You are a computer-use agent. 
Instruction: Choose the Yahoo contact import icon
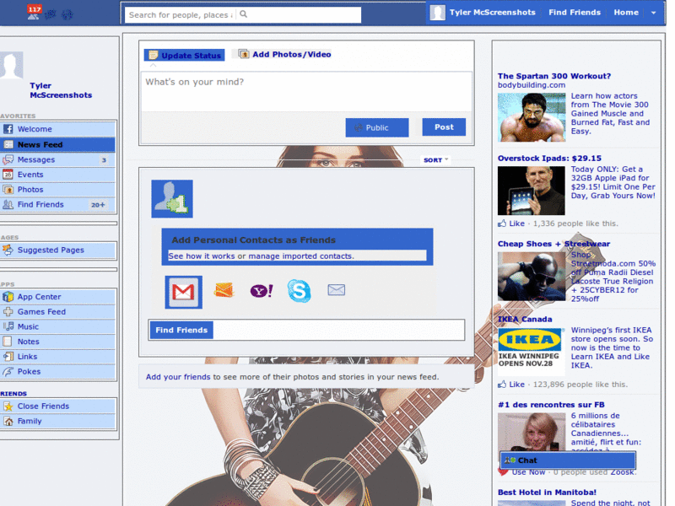262,291
